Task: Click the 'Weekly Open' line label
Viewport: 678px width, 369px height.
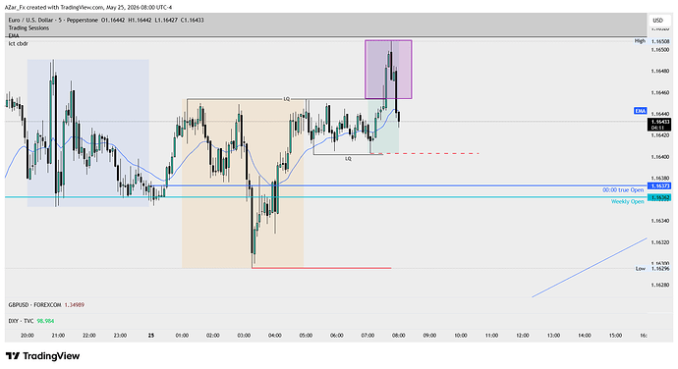Action: coord(628,202)
